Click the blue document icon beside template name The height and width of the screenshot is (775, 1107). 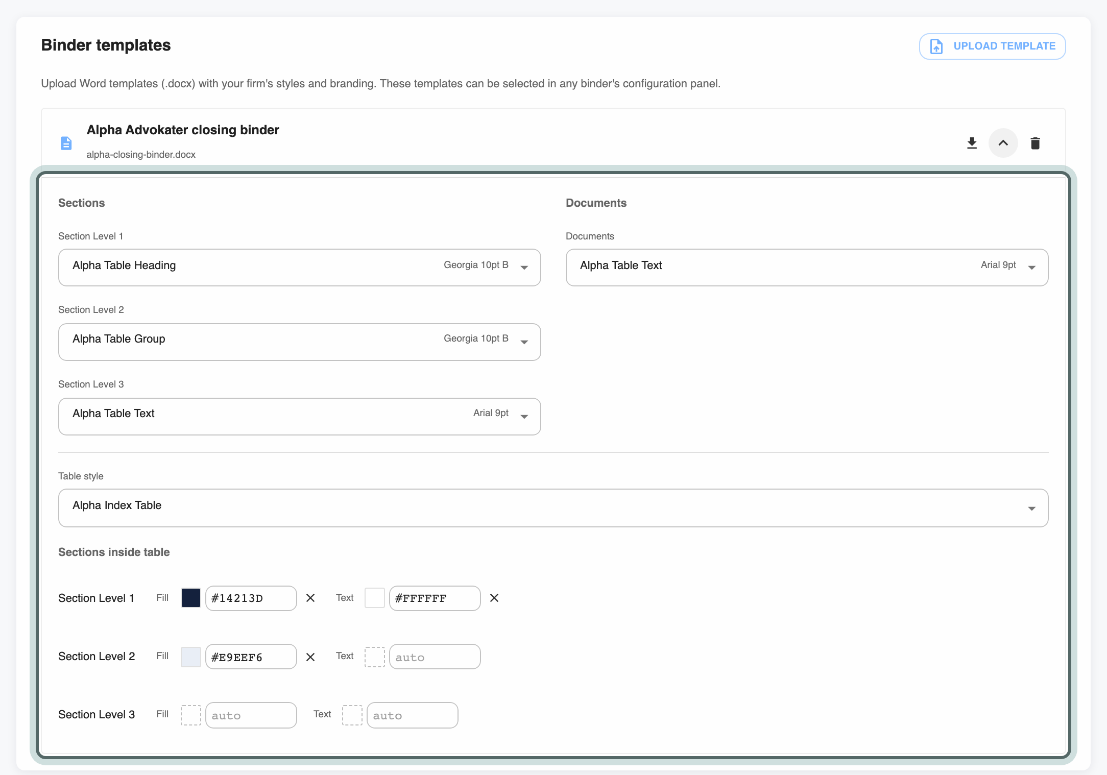(66, 143)
